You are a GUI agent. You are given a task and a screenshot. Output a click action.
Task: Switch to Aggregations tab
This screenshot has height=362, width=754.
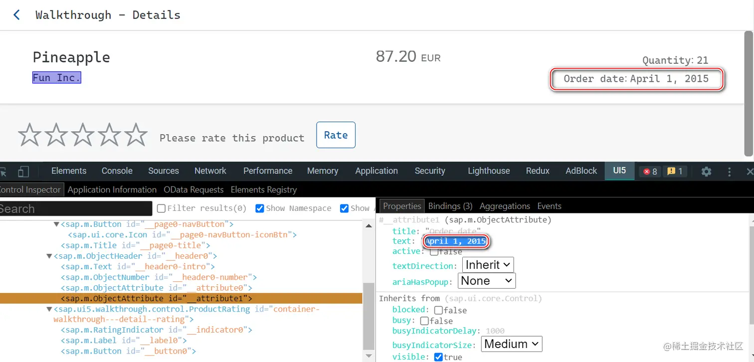pyautogui.click(x=505, y=206)
